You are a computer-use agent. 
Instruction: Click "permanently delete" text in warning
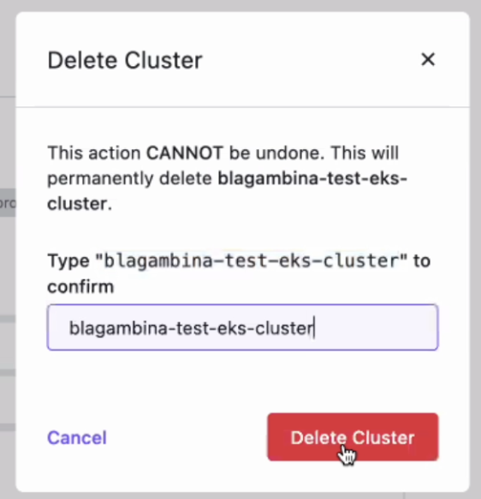[x=129, y=178]
